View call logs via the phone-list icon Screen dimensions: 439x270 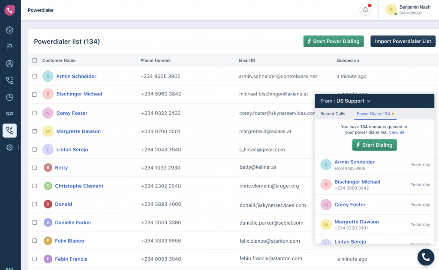pos(9,80)
